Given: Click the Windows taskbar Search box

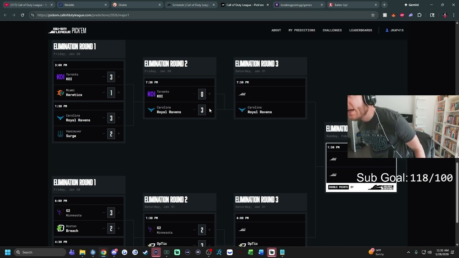Looking at the screenshot, I should [x=41, y=252].
